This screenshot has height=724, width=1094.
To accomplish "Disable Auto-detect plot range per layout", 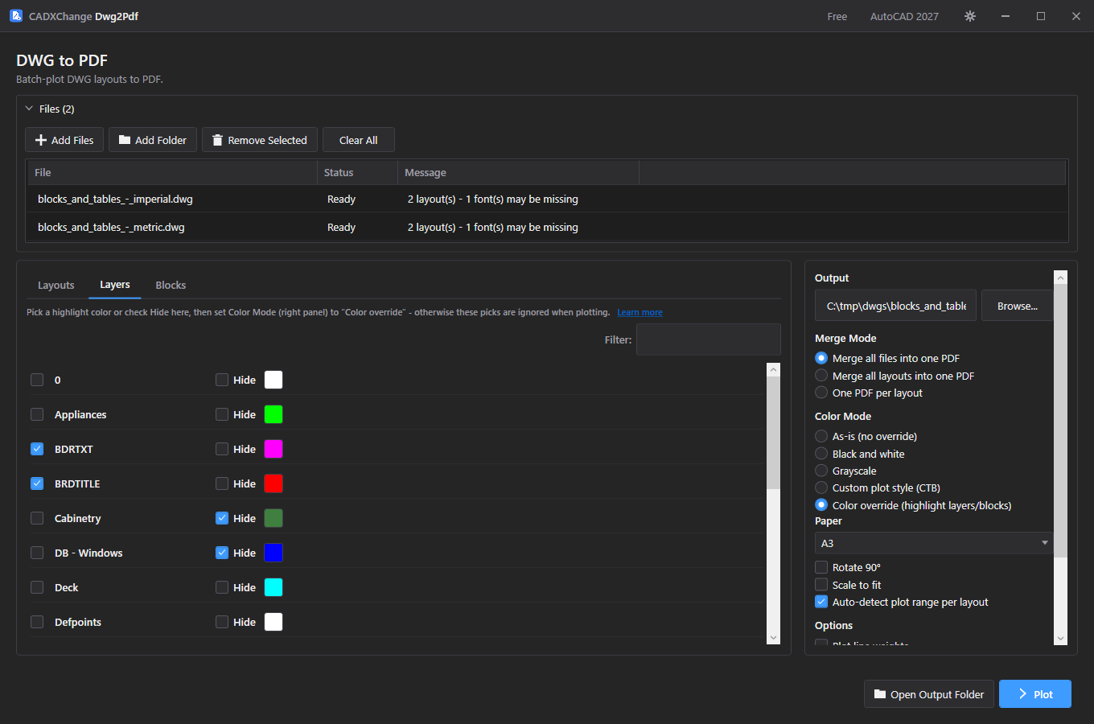I will (x=821, y=602).
